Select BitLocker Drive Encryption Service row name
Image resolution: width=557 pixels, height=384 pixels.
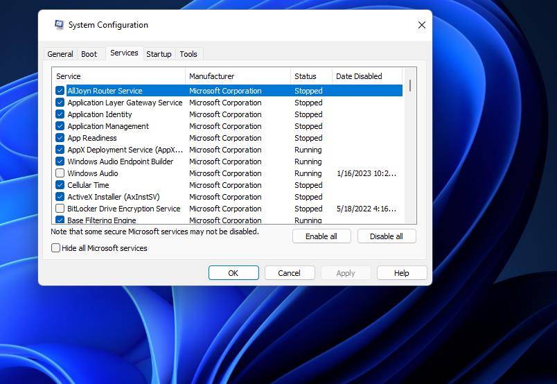pos(123,209)
